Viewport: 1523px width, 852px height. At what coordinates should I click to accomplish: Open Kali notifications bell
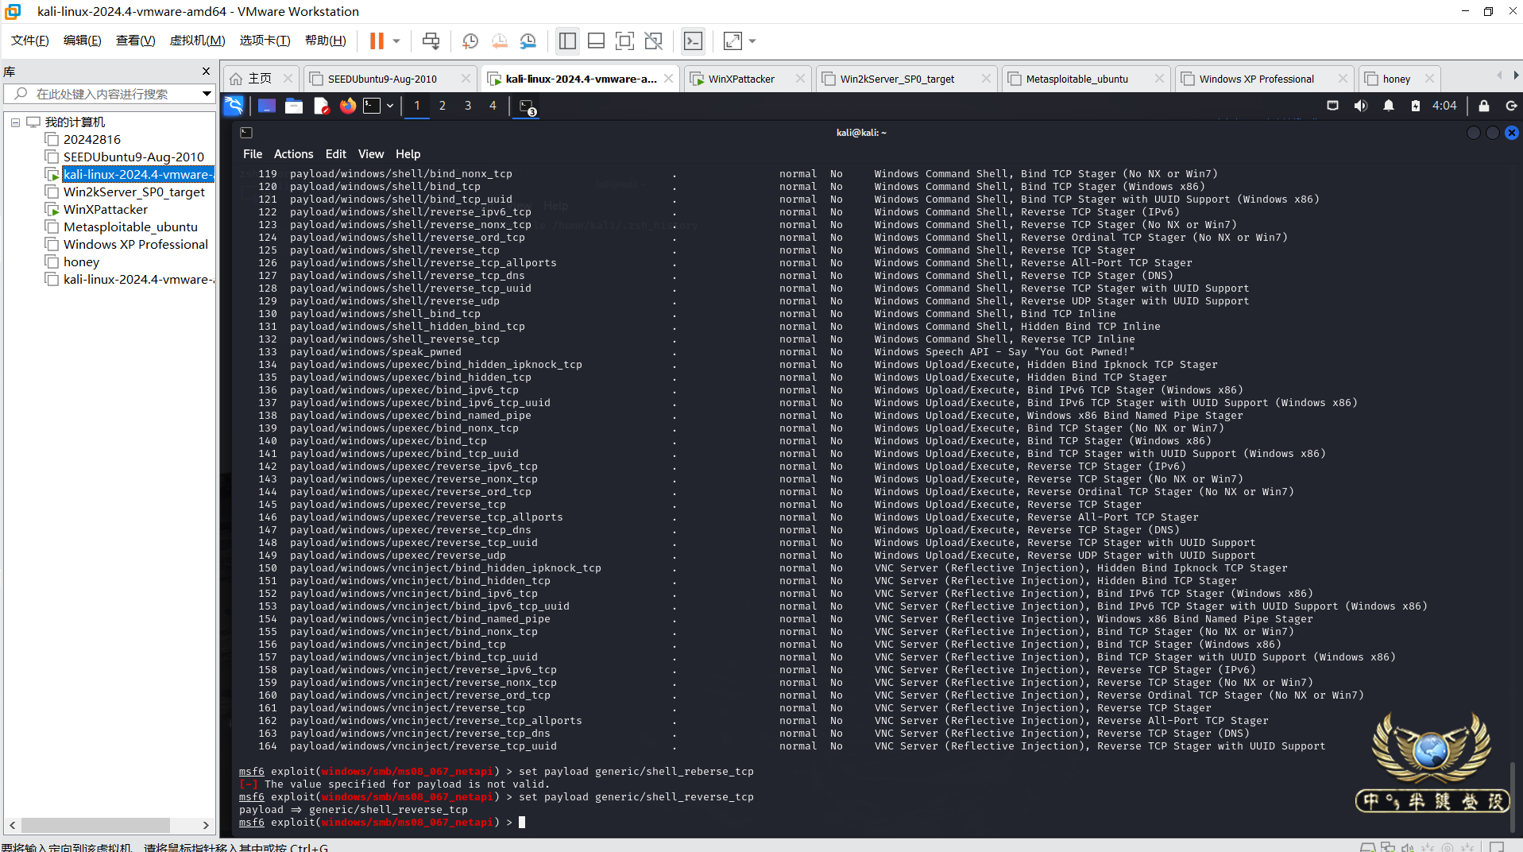pyautogui.click(x=1388, y=106)
